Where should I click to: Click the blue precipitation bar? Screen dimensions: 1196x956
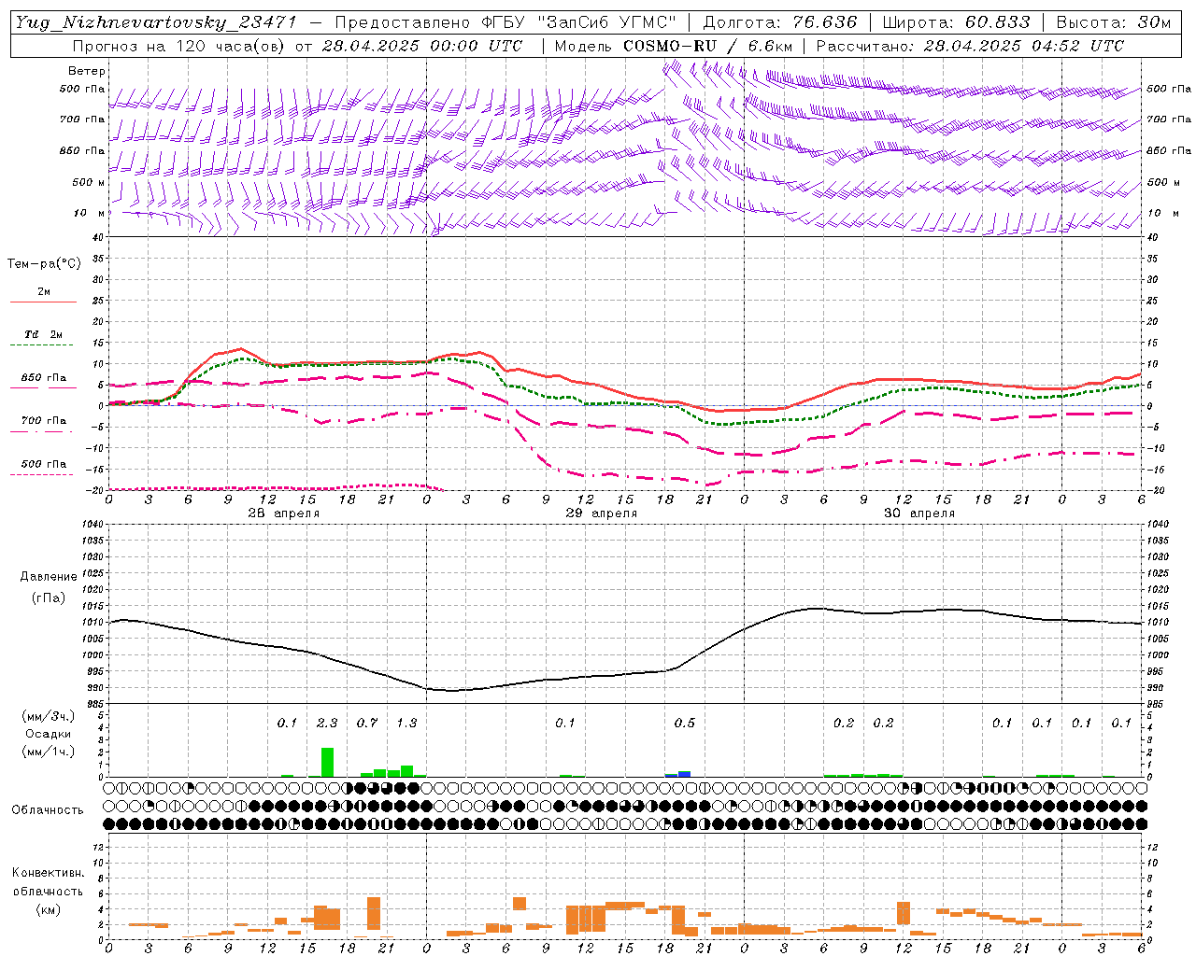[x=684, y=774]
